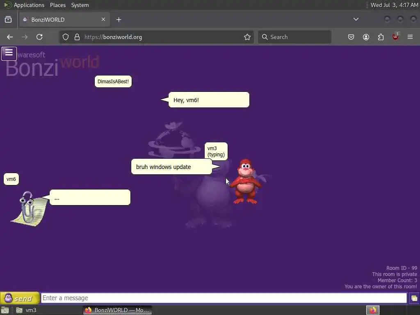Open the tracking protection shield icon
Image resolution: width=420 pixels, height=315 pixels.
click(x=66, y=37)
